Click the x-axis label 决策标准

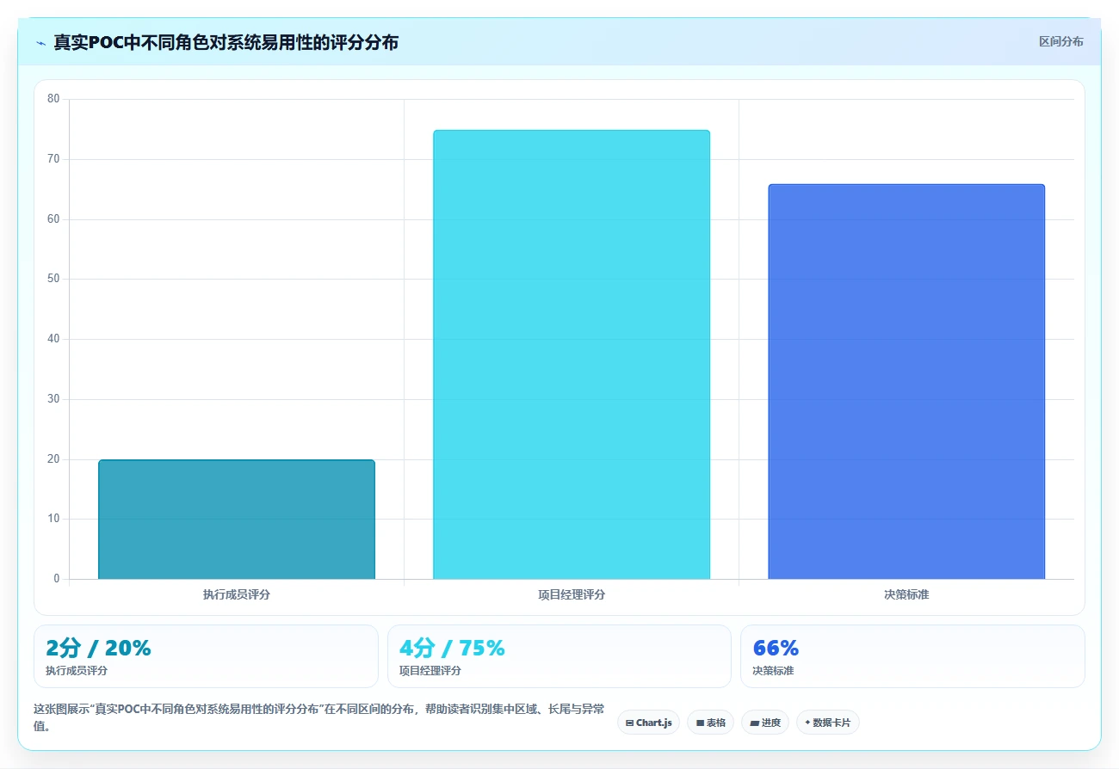(x=906, y=594)
